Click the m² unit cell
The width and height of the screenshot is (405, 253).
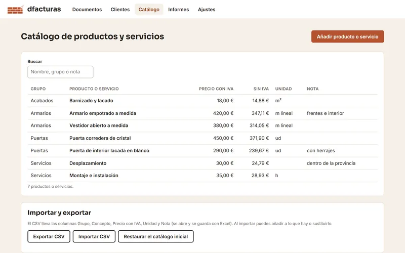[278, 101]
